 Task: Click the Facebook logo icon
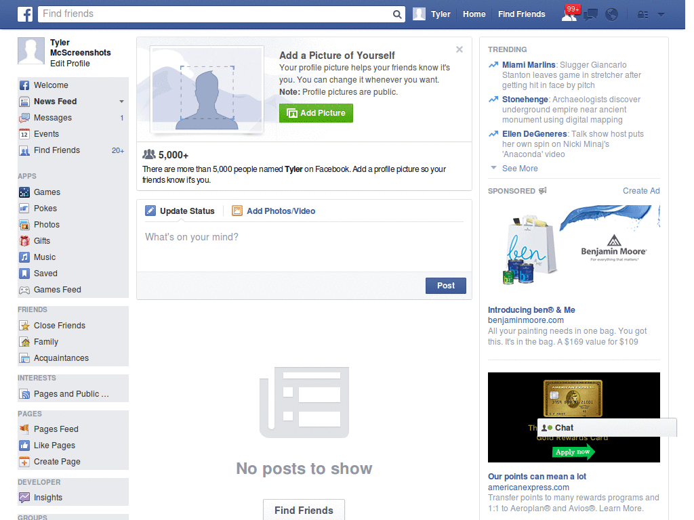25,14
